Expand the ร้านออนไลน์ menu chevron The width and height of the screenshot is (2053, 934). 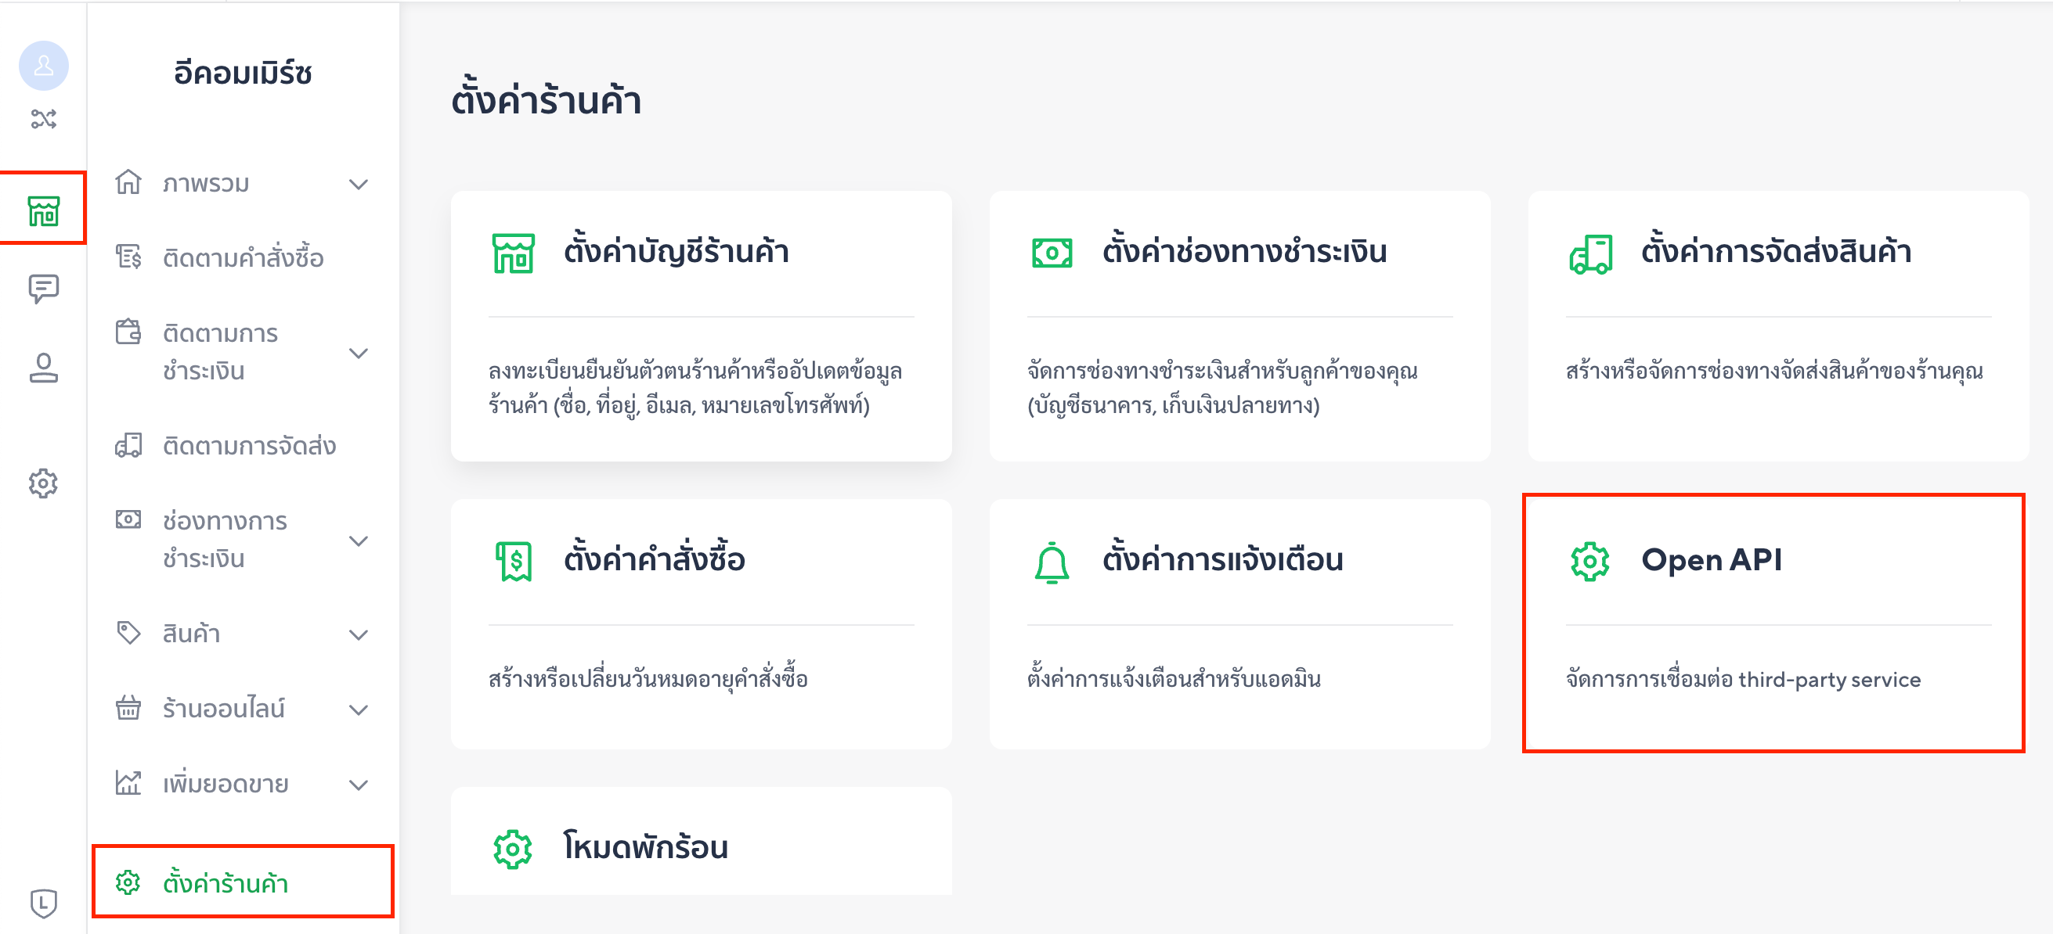tap(359, 709)
